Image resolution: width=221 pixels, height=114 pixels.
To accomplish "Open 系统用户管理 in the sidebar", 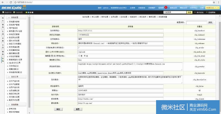I will coord(14,25).
